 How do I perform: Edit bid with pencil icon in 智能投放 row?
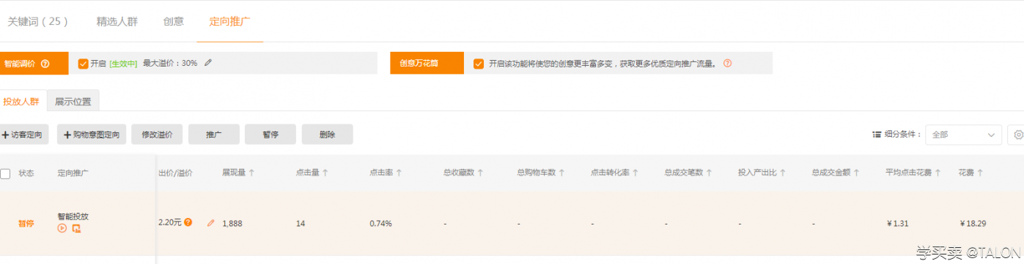pos(211,223)
